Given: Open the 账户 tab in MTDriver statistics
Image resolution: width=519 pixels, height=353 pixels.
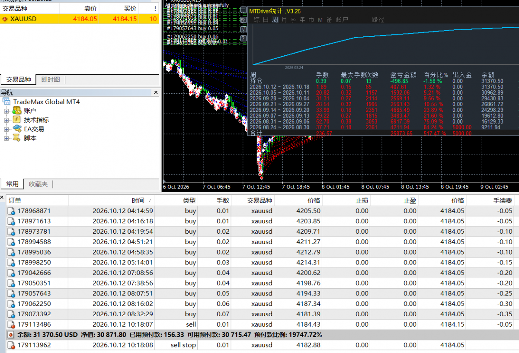Looking at the screenshot, I should pyautogui.click(x=342, y=20).
